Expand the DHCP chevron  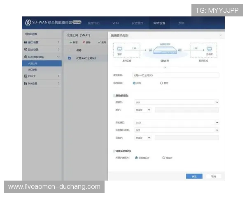[x=58, y=76]
